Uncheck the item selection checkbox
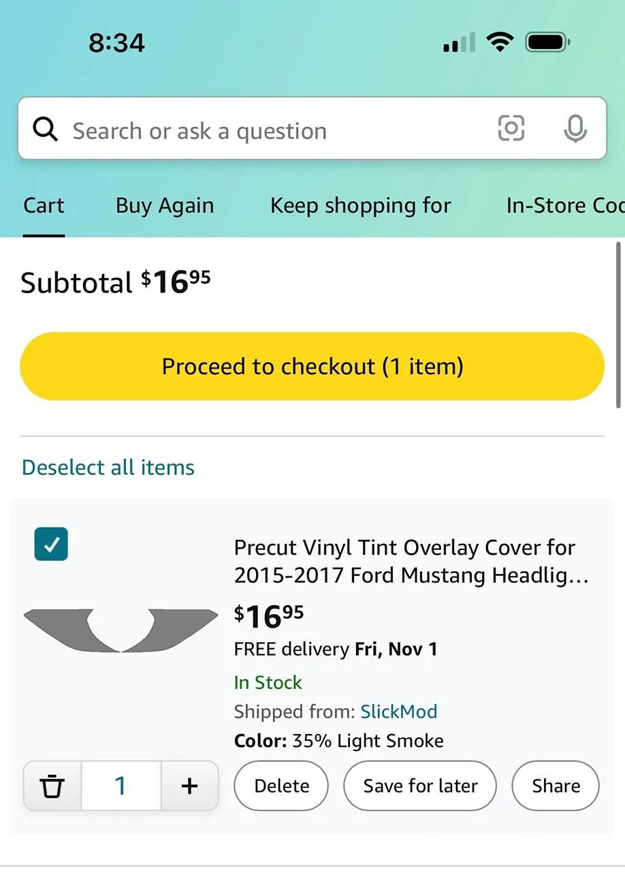The height and width of the screenshot is (886, 625). pyautogui.click(x=51, y=544)
